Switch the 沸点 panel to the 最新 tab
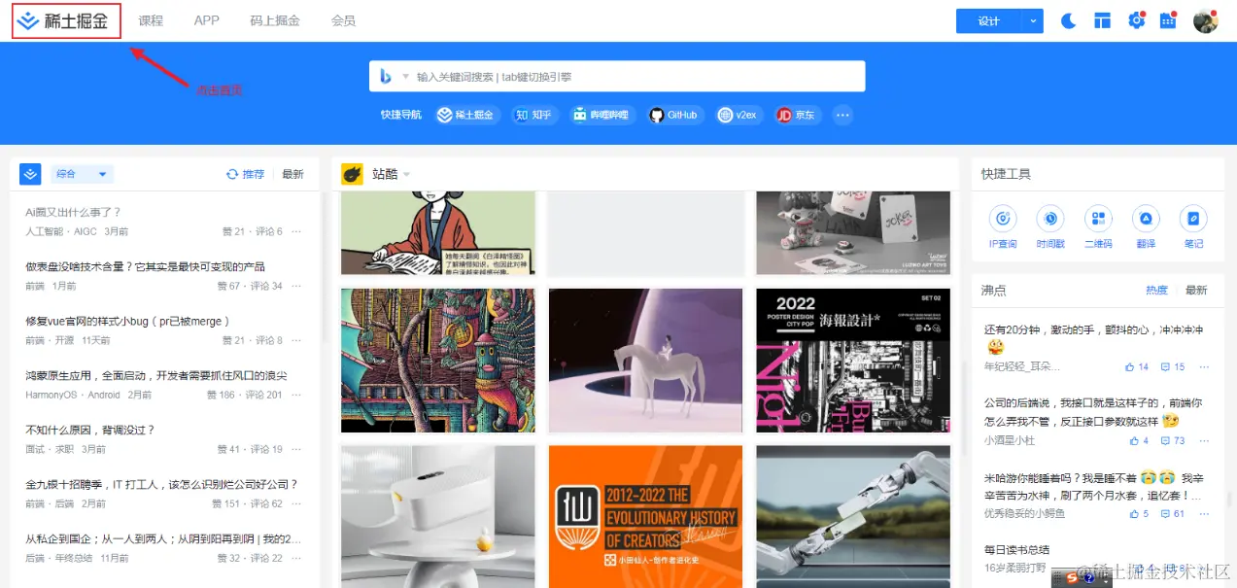Image resolution: width=1237 pixels, height=588 pixels. coord(1196,290)
